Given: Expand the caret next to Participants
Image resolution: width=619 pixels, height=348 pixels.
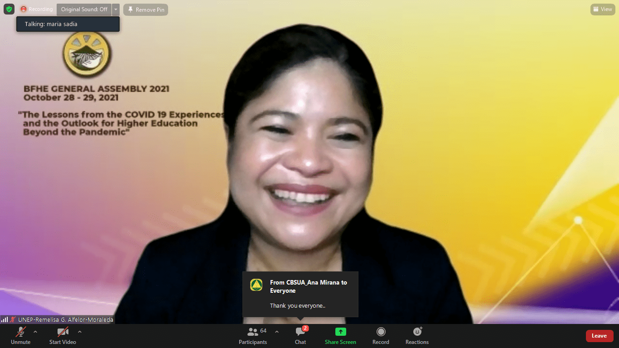Looking at the screenshot, I should (x=277, y=332).
